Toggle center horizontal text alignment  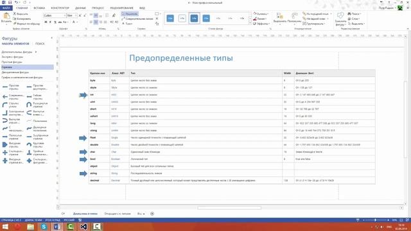(96, 22)
